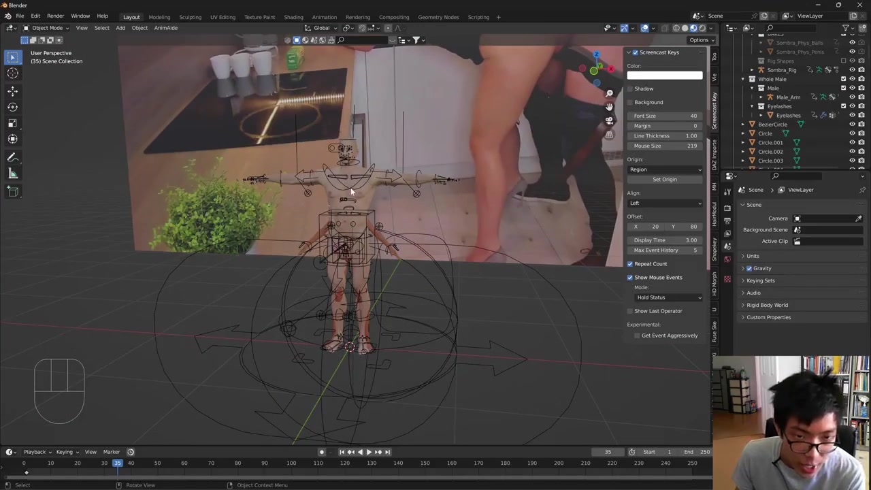Select the Cursor tool in the toolbar
The width and height of the screenshot is (871, 490).
[x=12, y=73]
